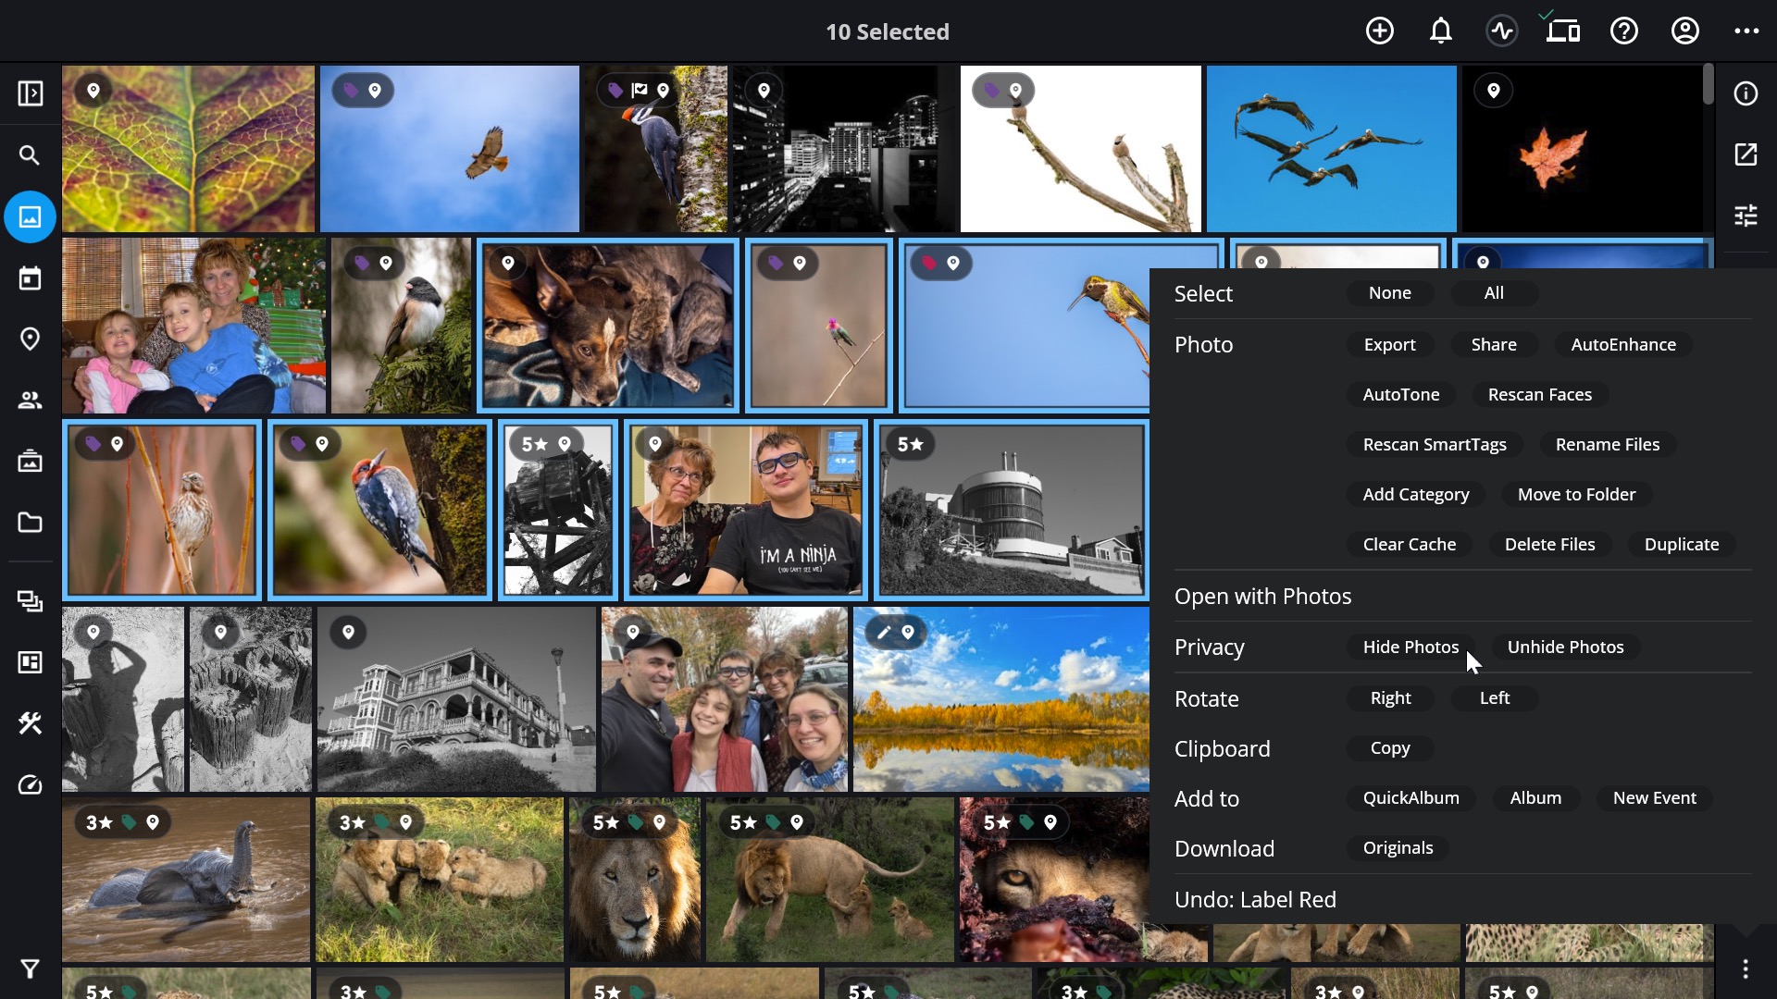Open the vertical three-dot menu at bottom right
Viewport: 1777px width, 999px height.
click(x=1746, y=968)
